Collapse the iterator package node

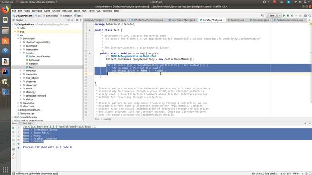[21, 53]
